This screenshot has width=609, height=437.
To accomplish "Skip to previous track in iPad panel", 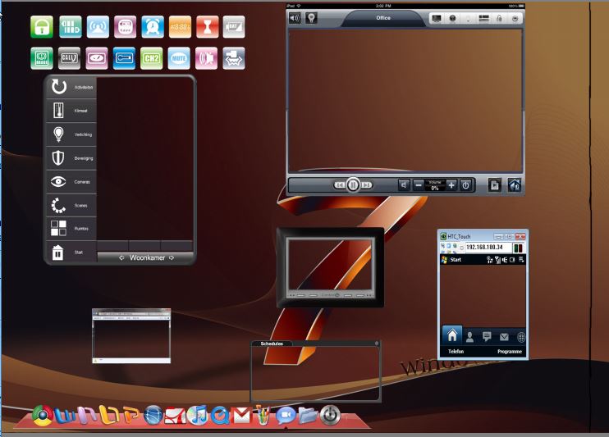I will [340, 185].
